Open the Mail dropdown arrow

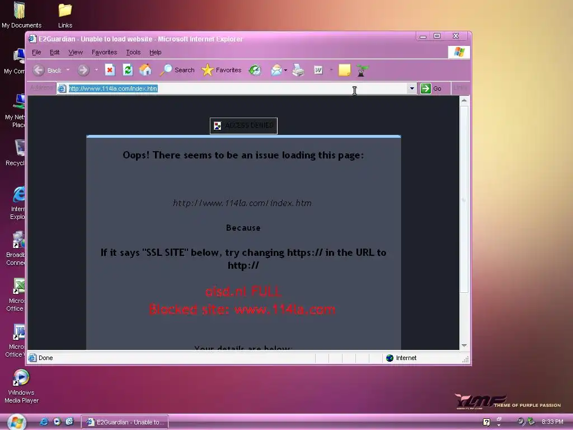click(x=285, y=70)
